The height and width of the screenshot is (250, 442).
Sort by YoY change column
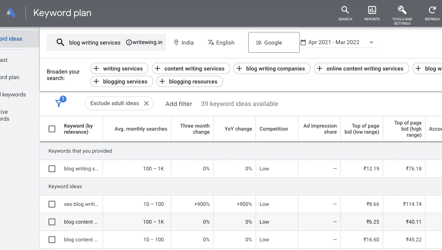[x=238, y=129]
